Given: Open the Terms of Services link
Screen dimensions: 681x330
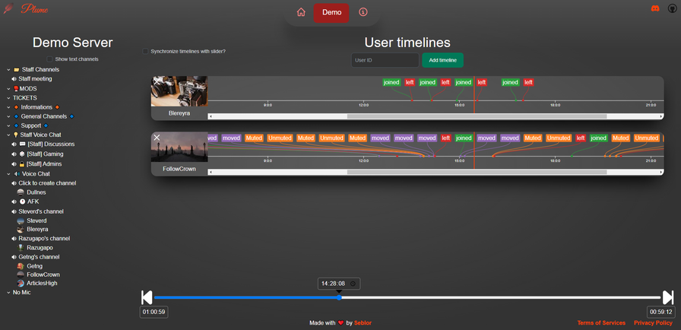Looking at the screenshot, I should (601, 323).
